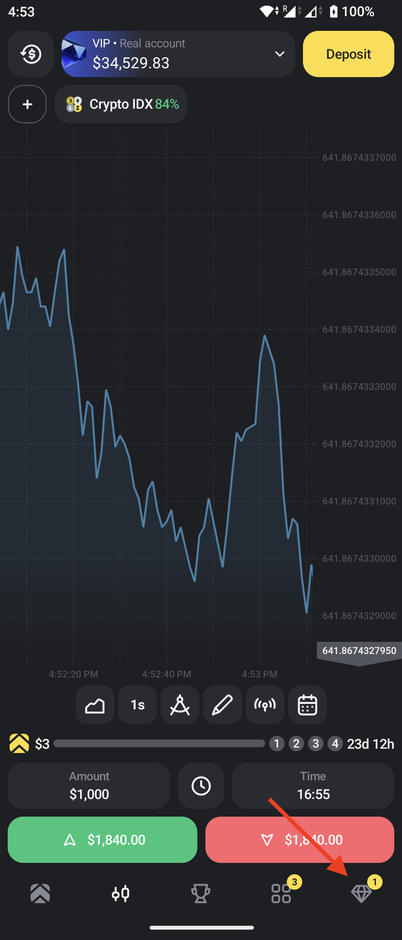
Task: Tap the $34,529.83 account balance
Action: click(131, 63)
